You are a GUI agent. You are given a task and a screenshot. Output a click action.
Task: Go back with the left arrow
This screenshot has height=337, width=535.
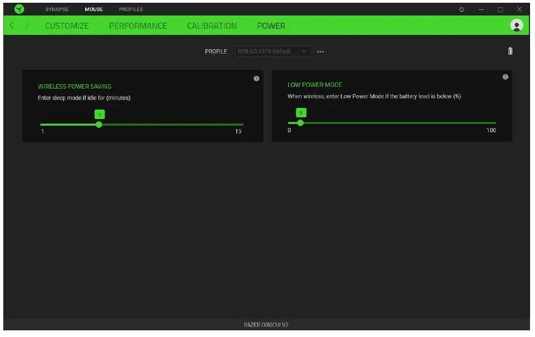12,25
